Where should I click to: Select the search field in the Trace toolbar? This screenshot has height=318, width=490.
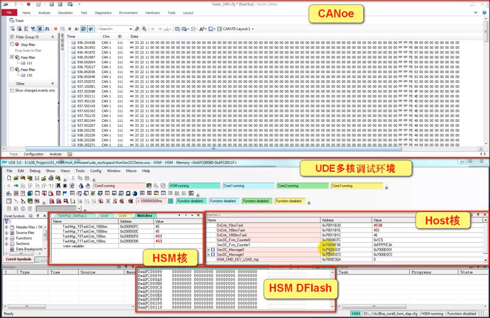tap(113, 29)
